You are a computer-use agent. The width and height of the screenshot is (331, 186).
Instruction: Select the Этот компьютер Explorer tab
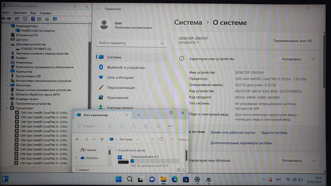pos(103,115)
